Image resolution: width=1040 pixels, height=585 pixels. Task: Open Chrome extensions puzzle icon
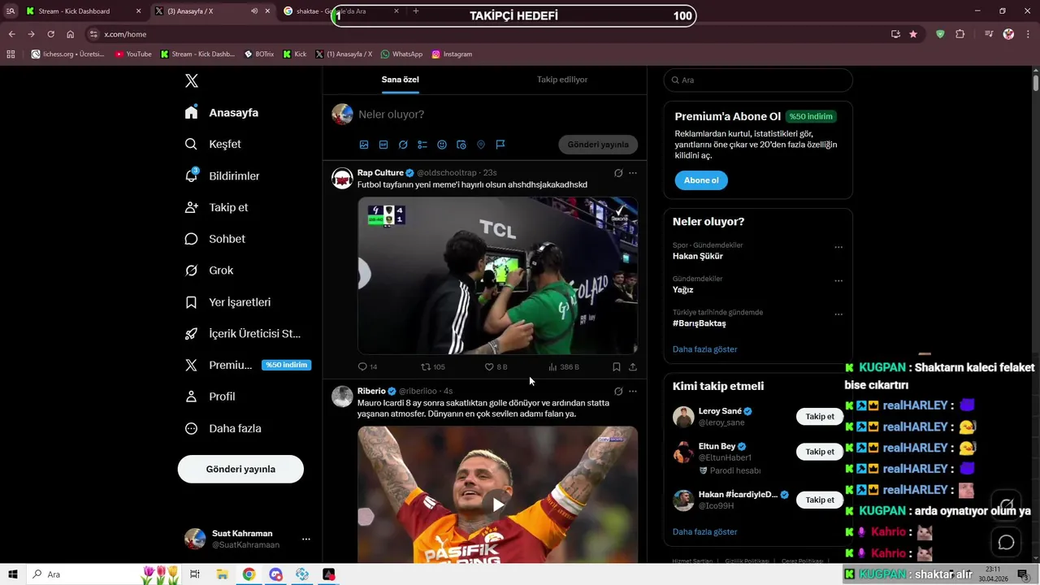coord(960,34)
